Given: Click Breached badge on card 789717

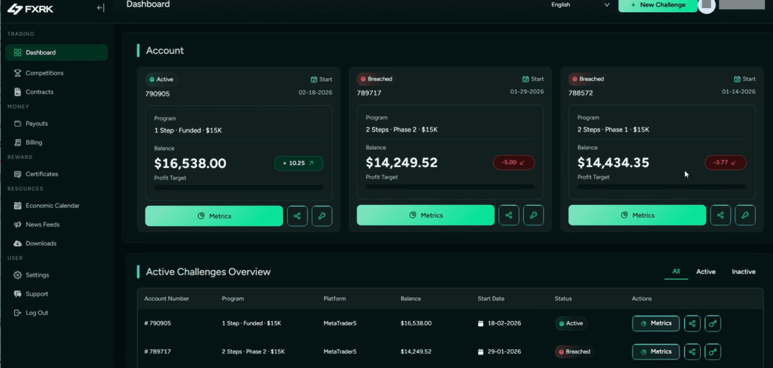Looking at the screenshot, I should pos(376,79).
